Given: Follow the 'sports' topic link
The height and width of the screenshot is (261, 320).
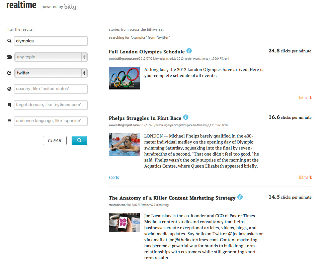Looking at the screenshot, I should click(x=114, y=178).
